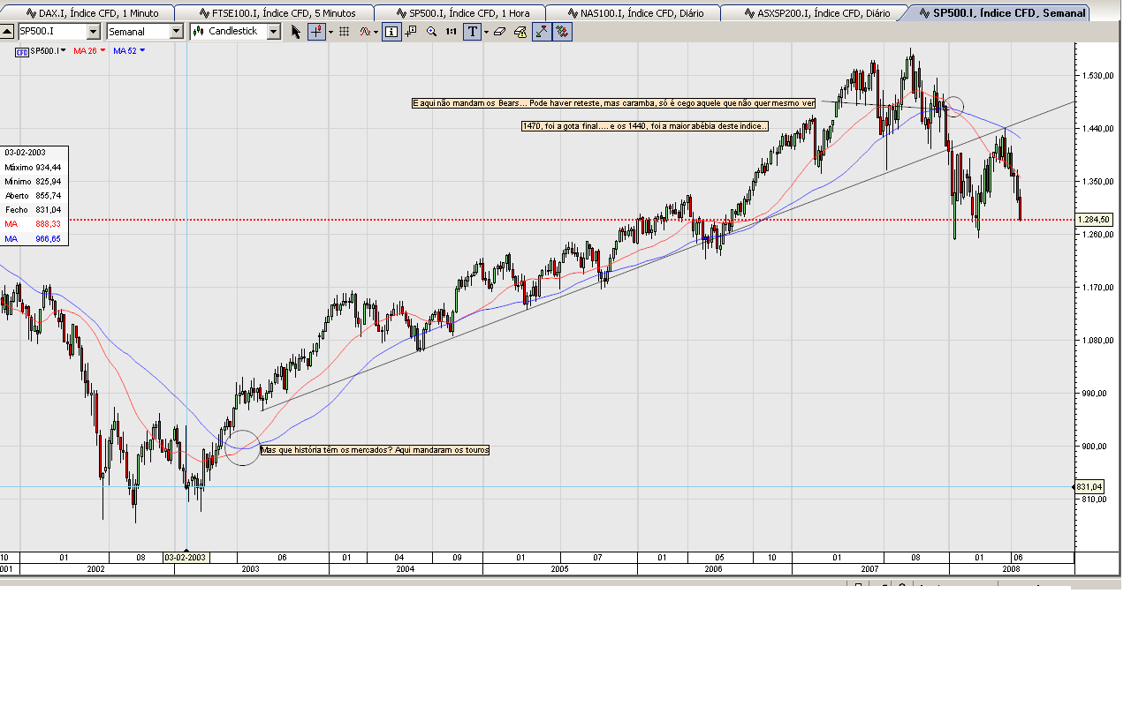This screenshot has height=706, width=1131.
Task: Click the Mínimo 825,94 row in data box
Action: click(33, 181)
